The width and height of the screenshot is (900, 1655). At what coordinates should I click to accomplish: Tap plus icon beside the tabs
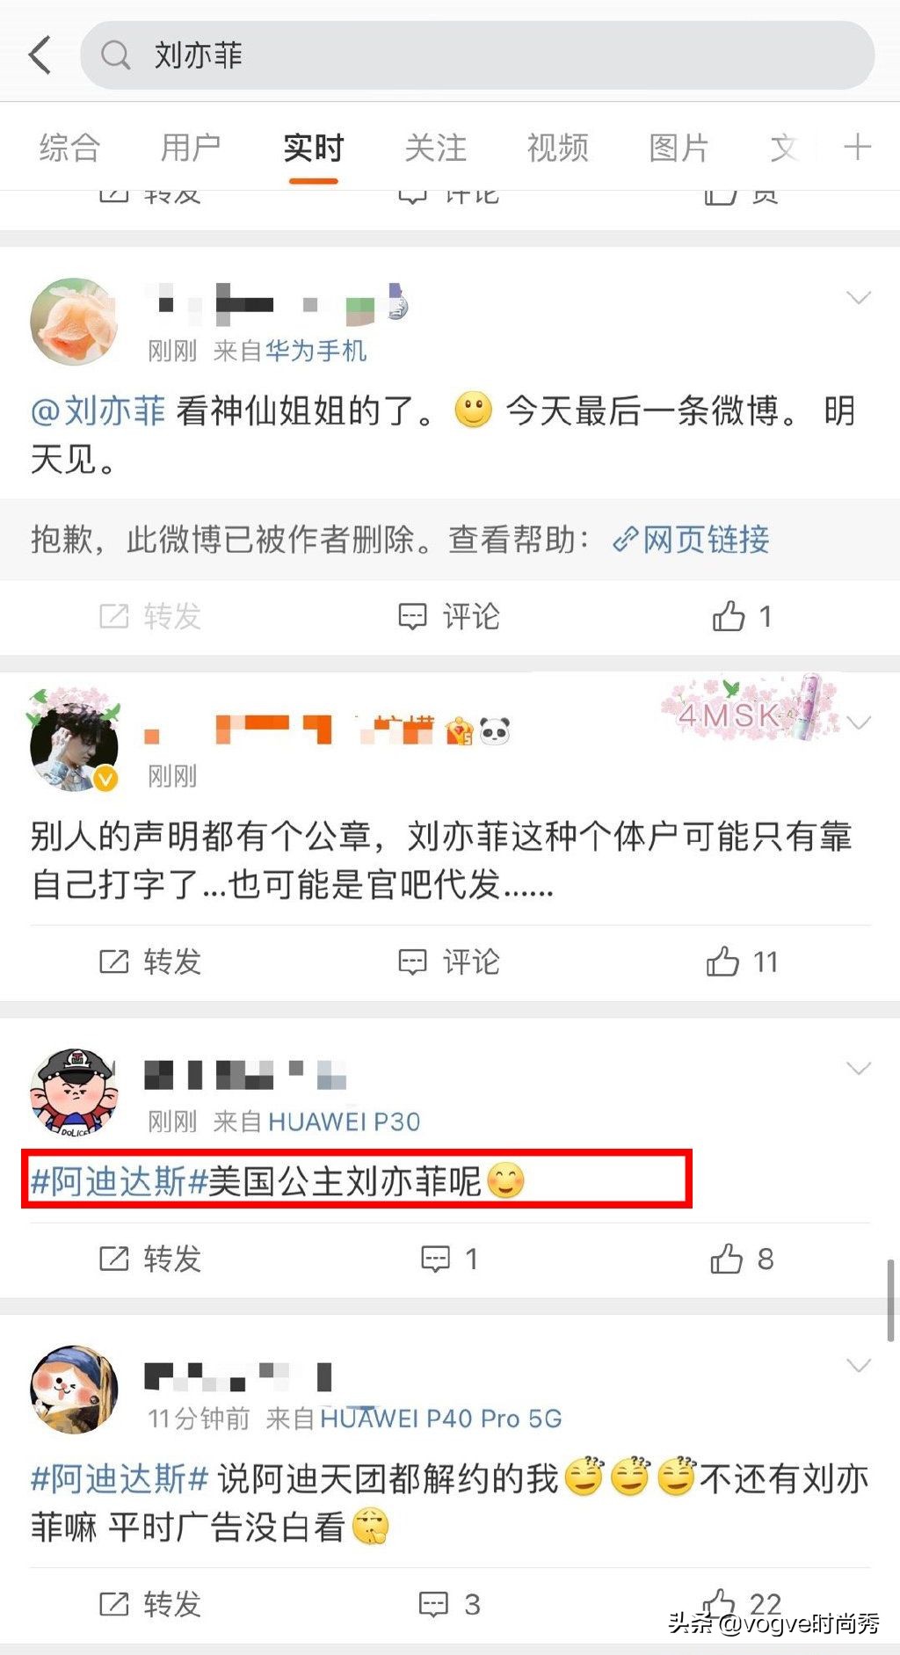coord(857,147)
